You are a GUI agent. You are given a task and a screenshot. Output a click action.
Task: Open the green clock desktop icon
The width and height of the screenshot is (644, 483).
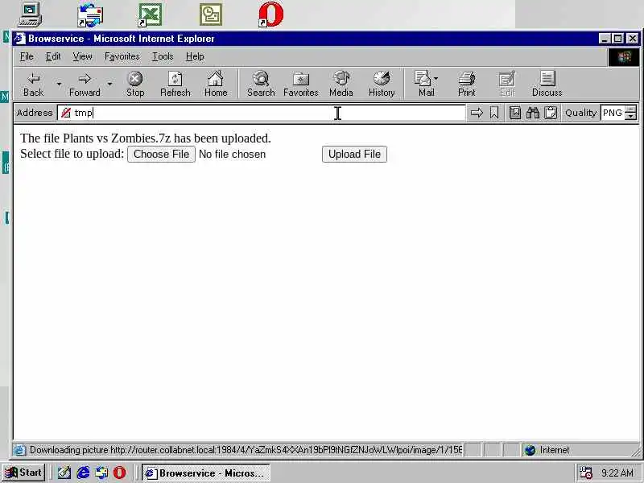point(211,14)
